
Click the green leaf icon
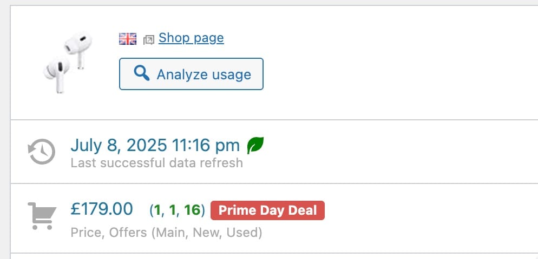(255, 145)
